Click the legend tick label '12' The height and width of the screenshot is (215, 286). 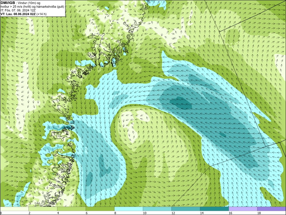coord(173,213)
